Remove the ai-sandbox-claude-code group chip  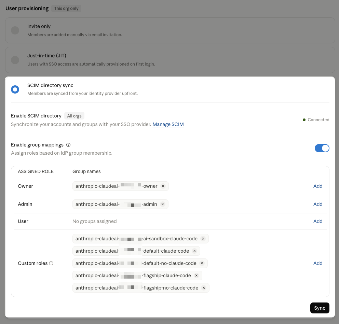(203, 239)
